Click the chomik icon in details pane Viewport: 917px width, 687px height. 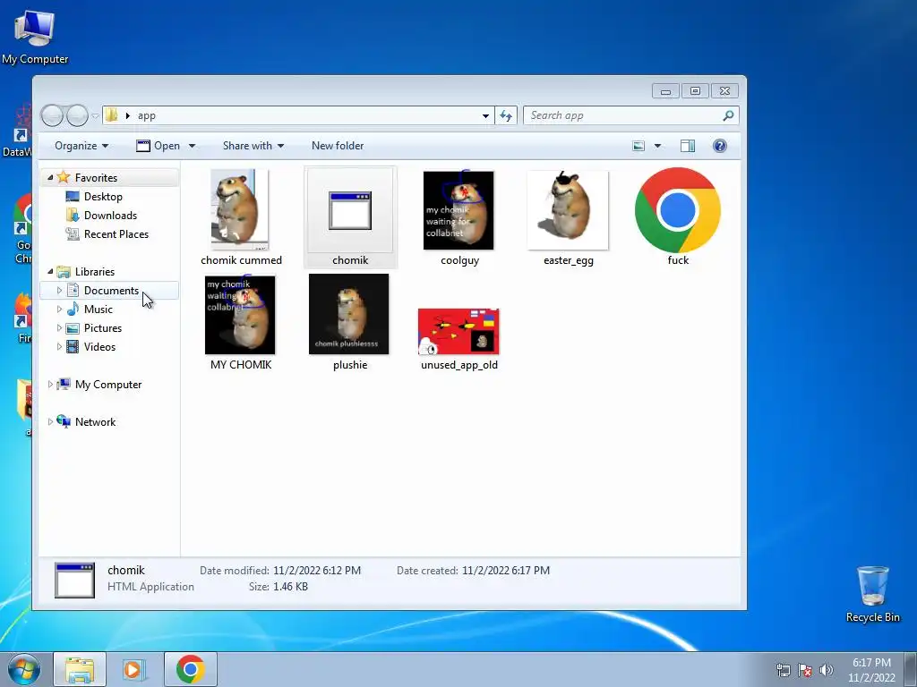[74, 580]
